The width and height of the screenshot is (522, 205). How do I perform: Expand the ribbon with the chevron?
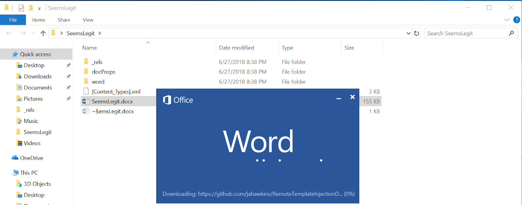coord(507,20)
